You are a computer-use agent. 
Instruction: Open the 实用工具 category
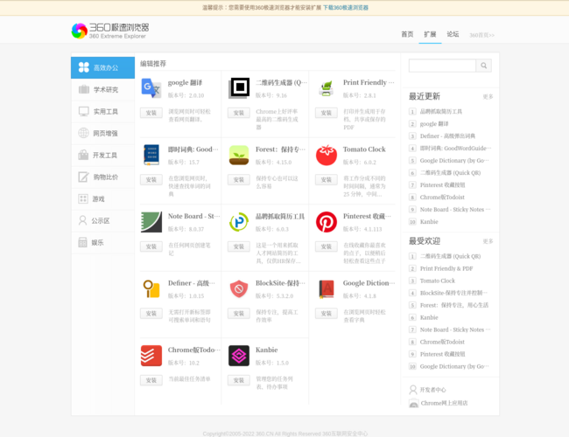(102, 111)
